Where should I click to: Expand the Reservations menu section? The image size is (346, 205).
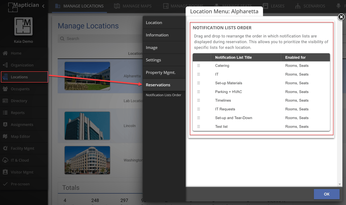click(158, 85)
